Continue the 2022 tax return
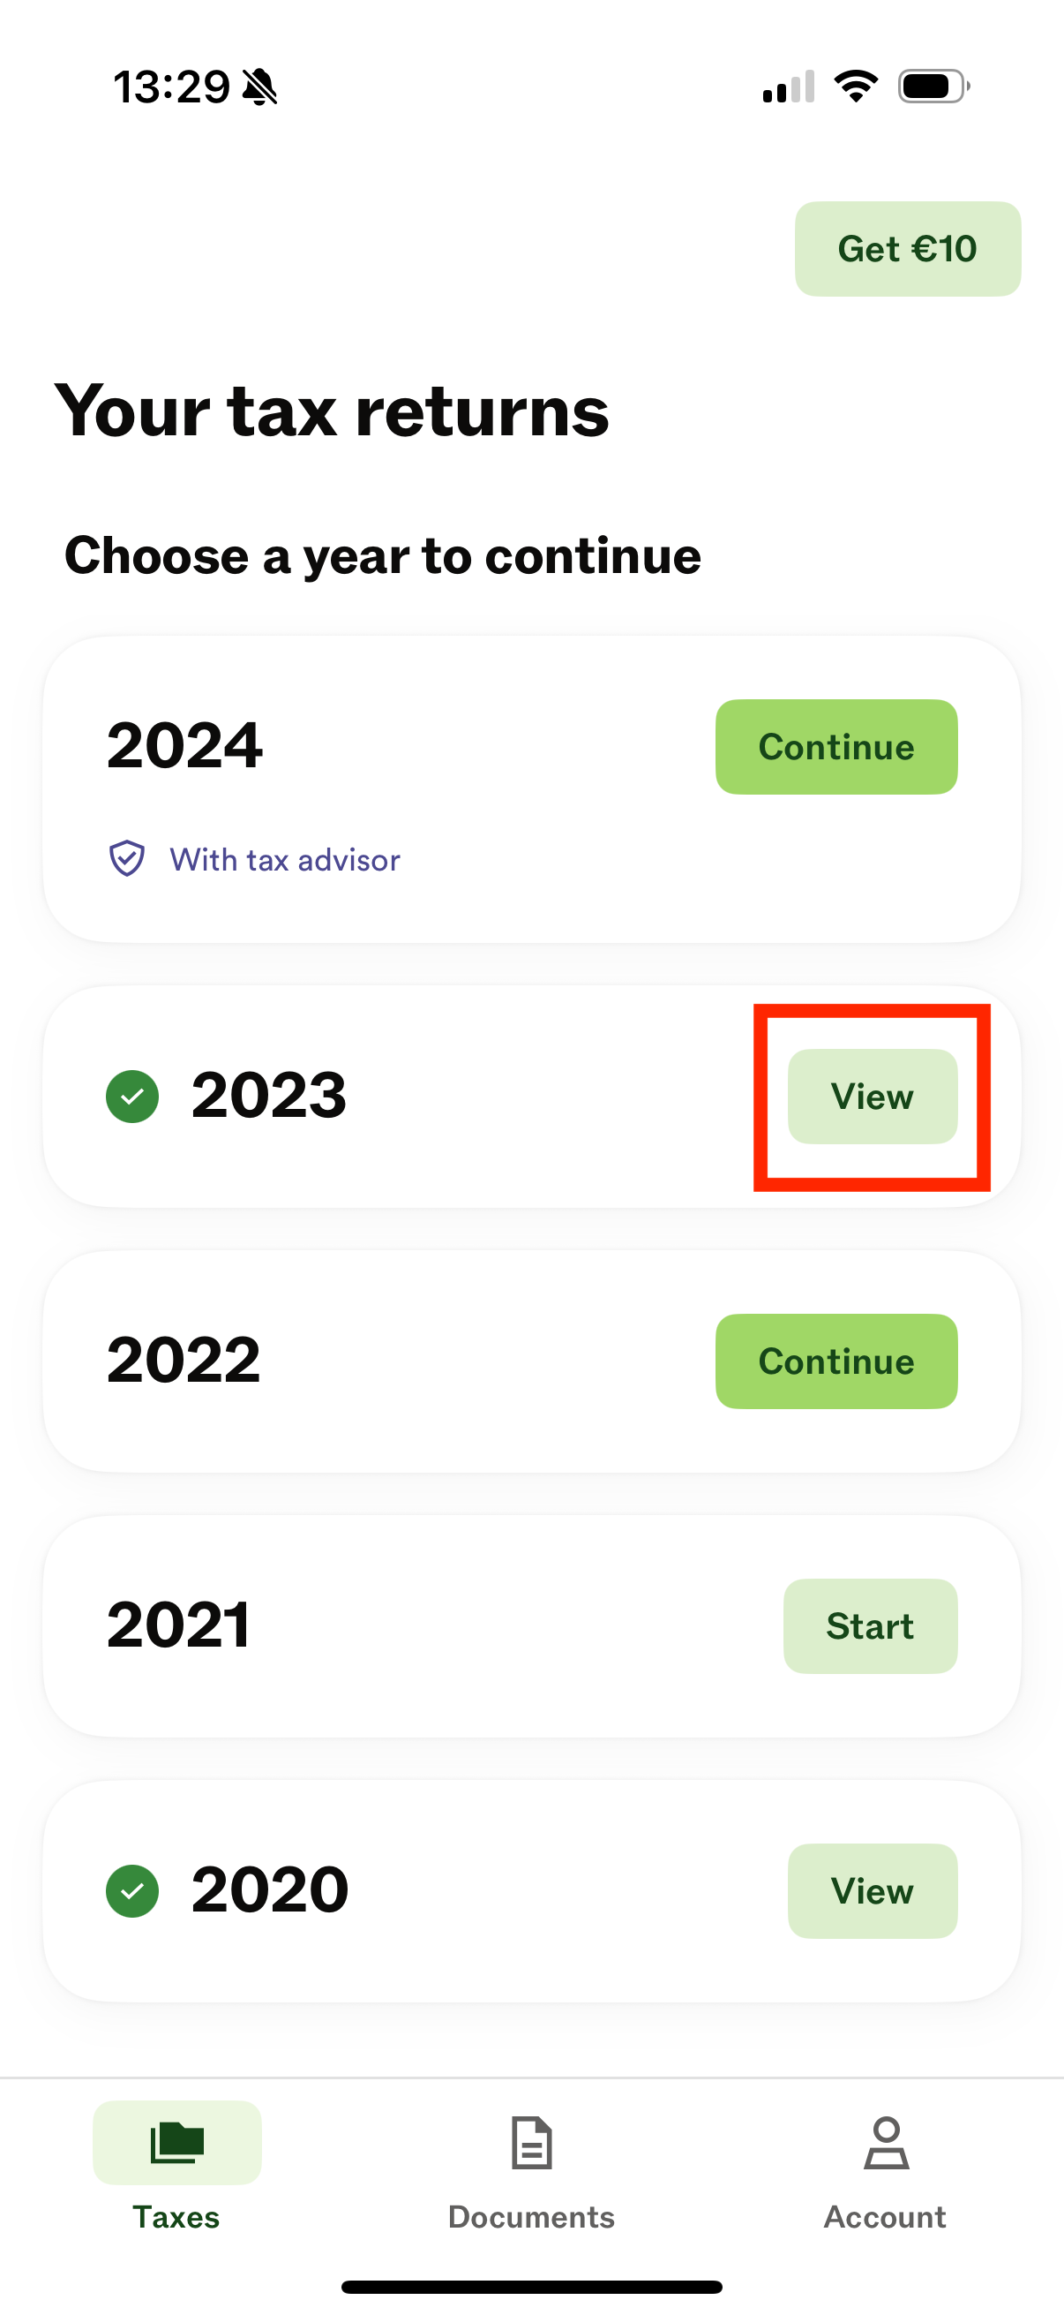 coord(835,1361)
